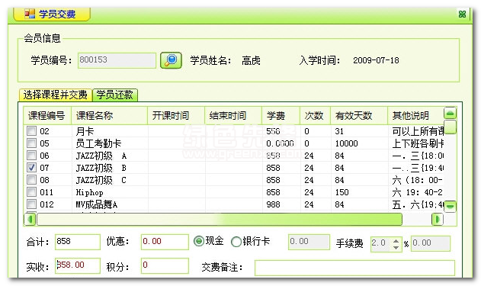Check course 06 JAZZ初级 A
The width and height of the screenshot is (481, 286).
click(31, 156)
